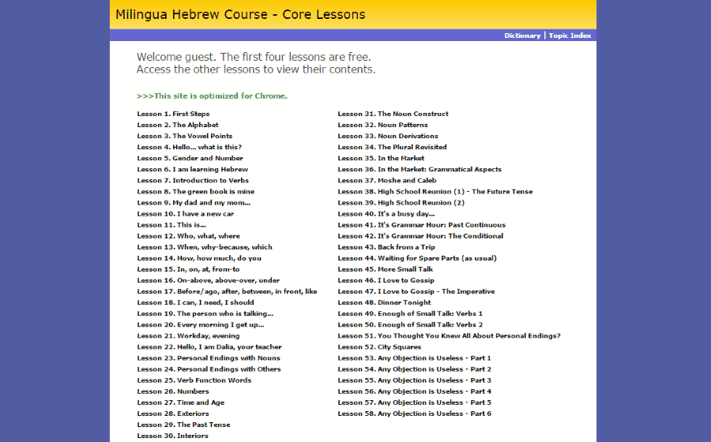Click Lesson 21. Workday, evening

click(x=188, y=335)
